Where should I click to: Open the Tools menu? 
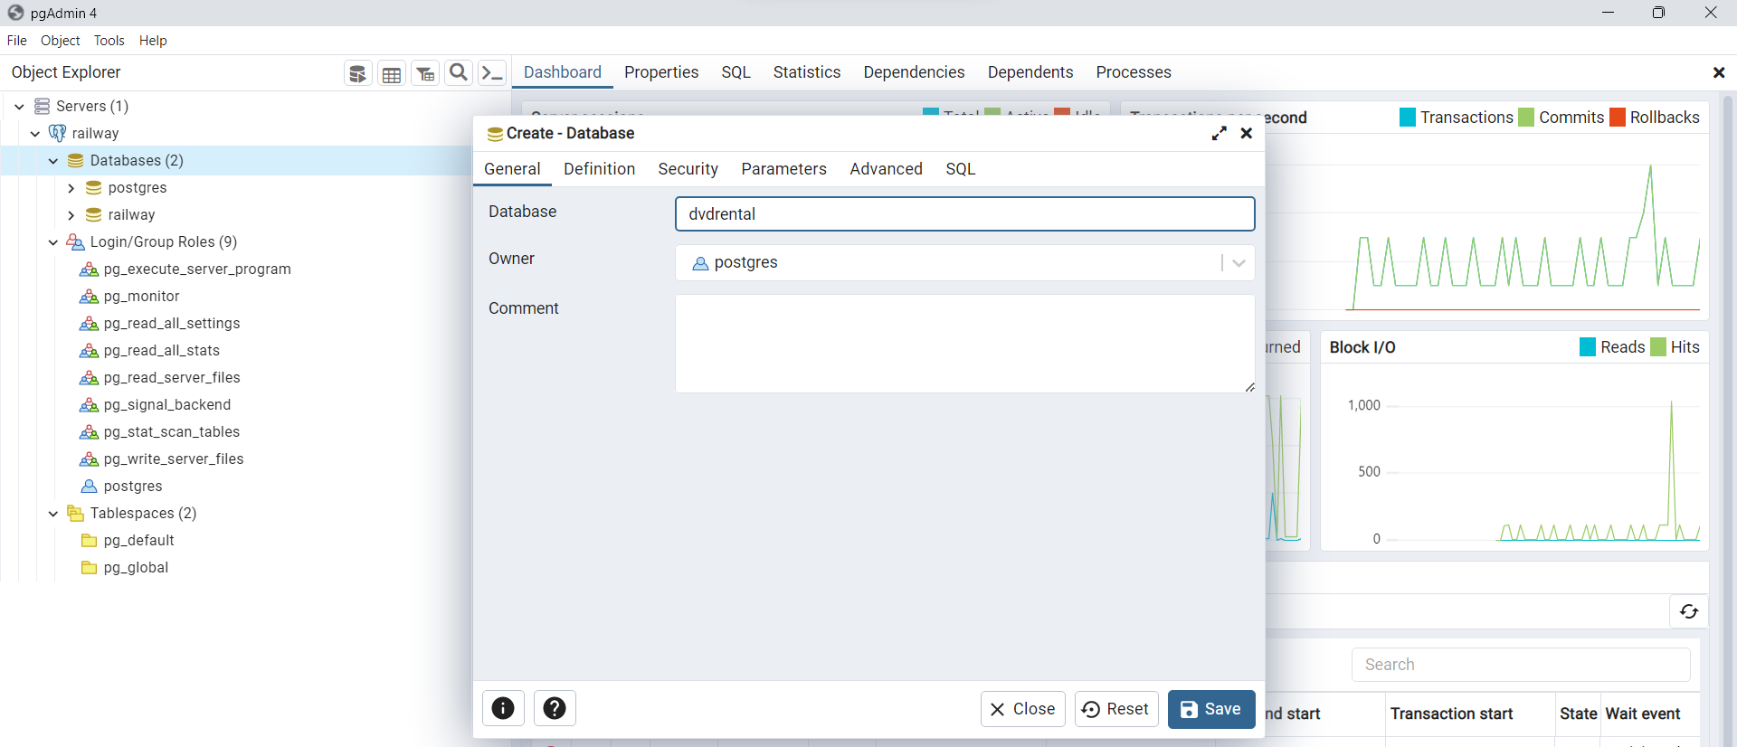click(109, 41)
